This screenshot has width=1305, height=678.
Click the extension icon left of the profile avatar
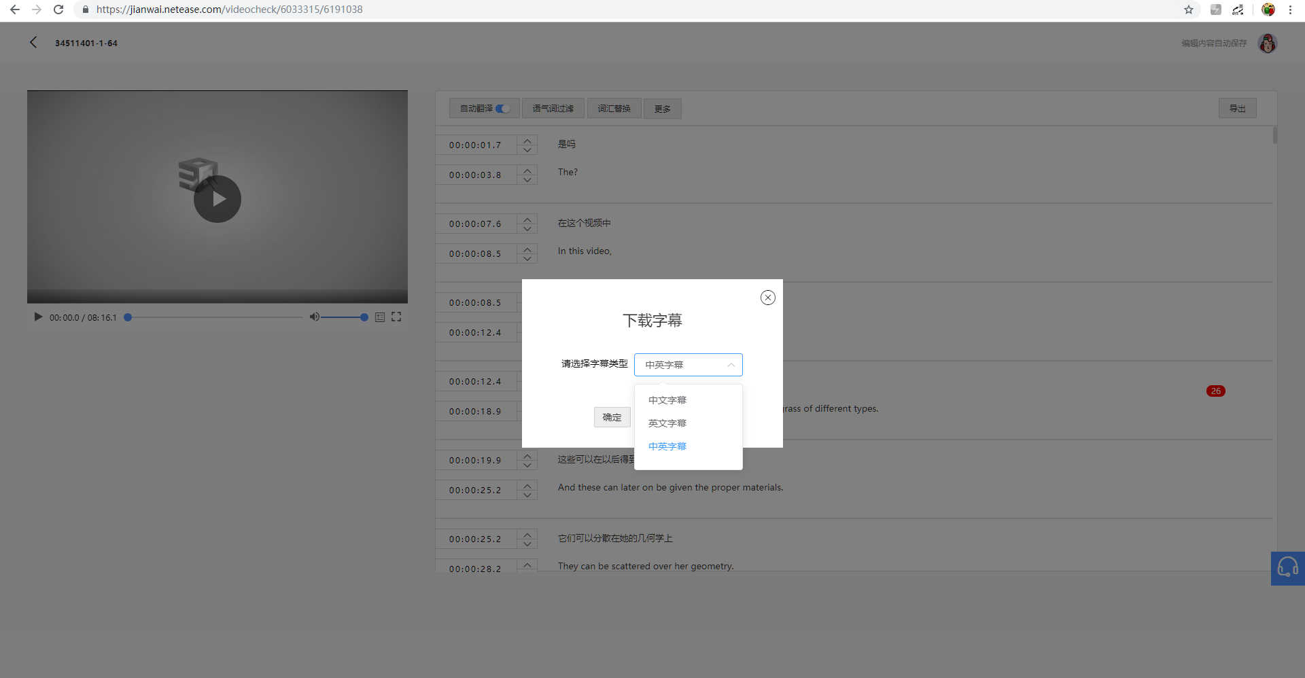tap(1238, 10)
